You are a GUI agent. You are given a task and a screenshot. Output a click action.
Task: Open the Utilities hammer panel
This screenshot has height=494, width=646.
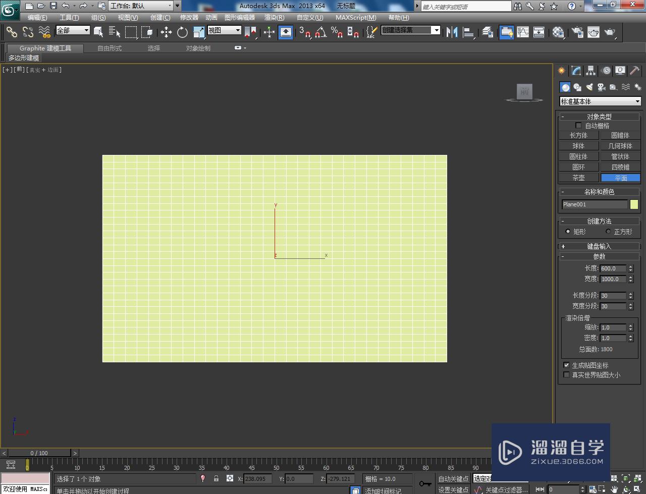[x=635, y=71]
